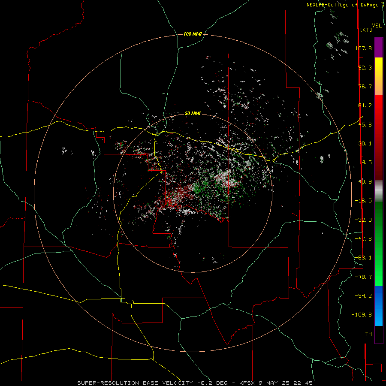The width and height of the screenshot is (386, 386).
Task: Click the -63.1 velocity scale value
Action: (363, 258)
